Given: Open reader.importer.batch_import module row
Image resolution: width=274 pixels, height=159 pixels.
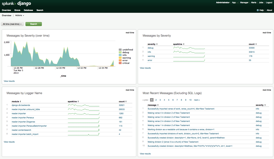Looking at the screenshot, I should [x=25, y=134].
